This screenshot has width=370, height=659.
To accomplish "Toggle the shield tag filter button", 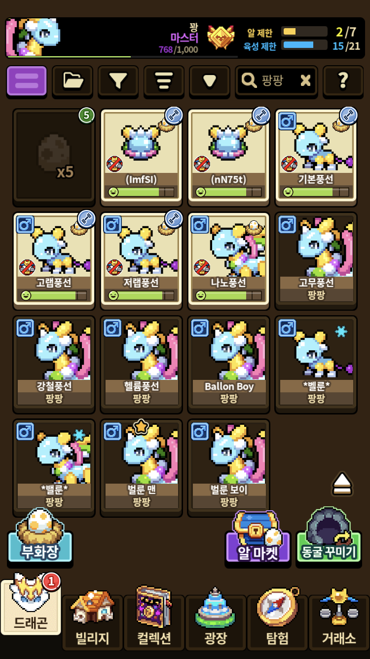I will coord(210,81).
